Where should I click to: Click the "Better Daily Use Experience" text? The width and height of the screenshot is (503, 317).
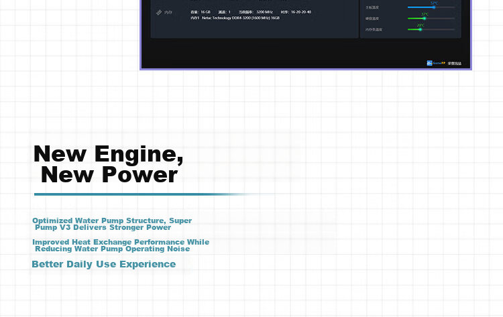pyautogui.click(x=103, y=264)
